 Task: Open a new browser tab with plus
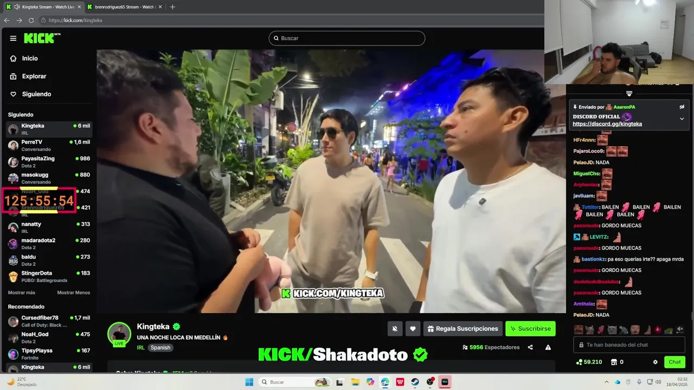172,7
